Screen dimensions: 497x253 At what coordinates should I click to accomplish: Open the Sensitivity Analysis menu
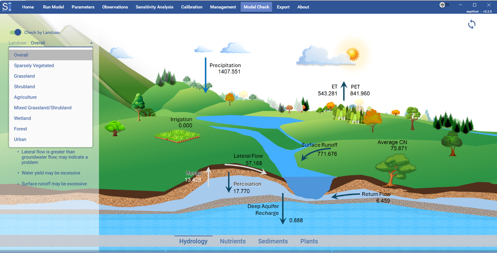[154, 7]
